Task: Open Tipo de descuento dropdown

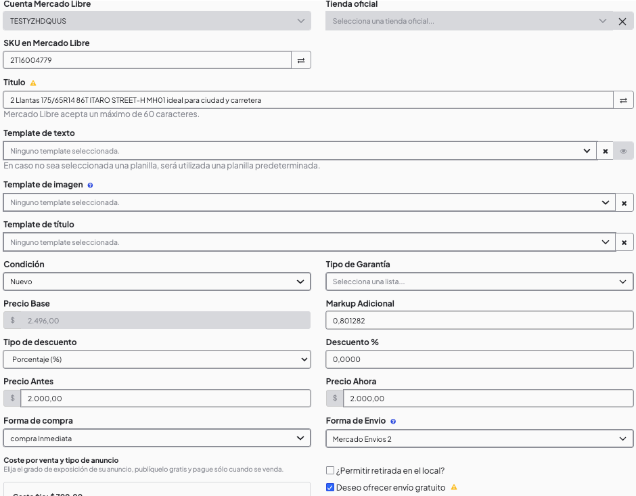Action: tap(157, 359)
